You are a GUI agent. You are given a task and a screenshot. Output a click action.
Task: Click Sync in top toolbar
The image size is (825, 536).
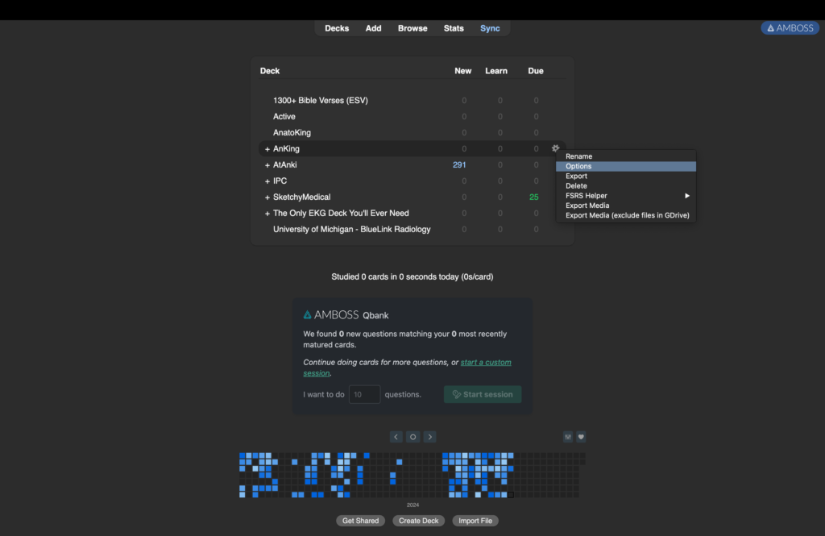click(x=490, y=28)
